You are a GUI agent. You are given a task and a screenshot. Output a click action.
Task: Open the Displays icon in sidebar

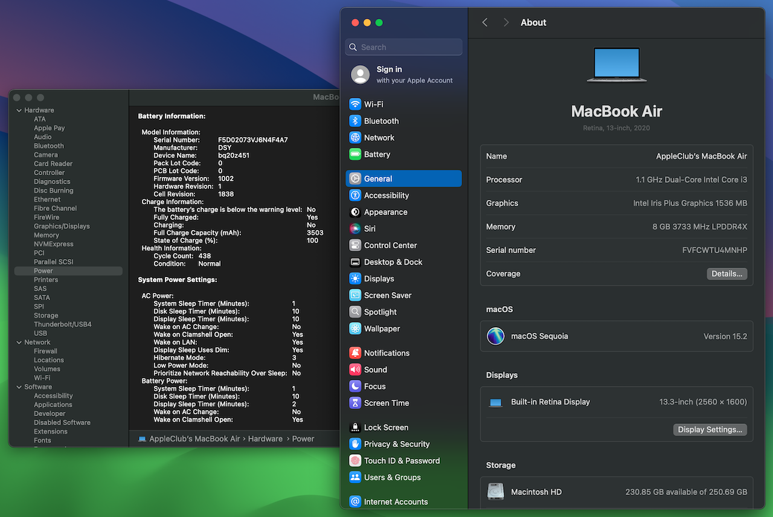pyautogui.click(x=355, y=279)
